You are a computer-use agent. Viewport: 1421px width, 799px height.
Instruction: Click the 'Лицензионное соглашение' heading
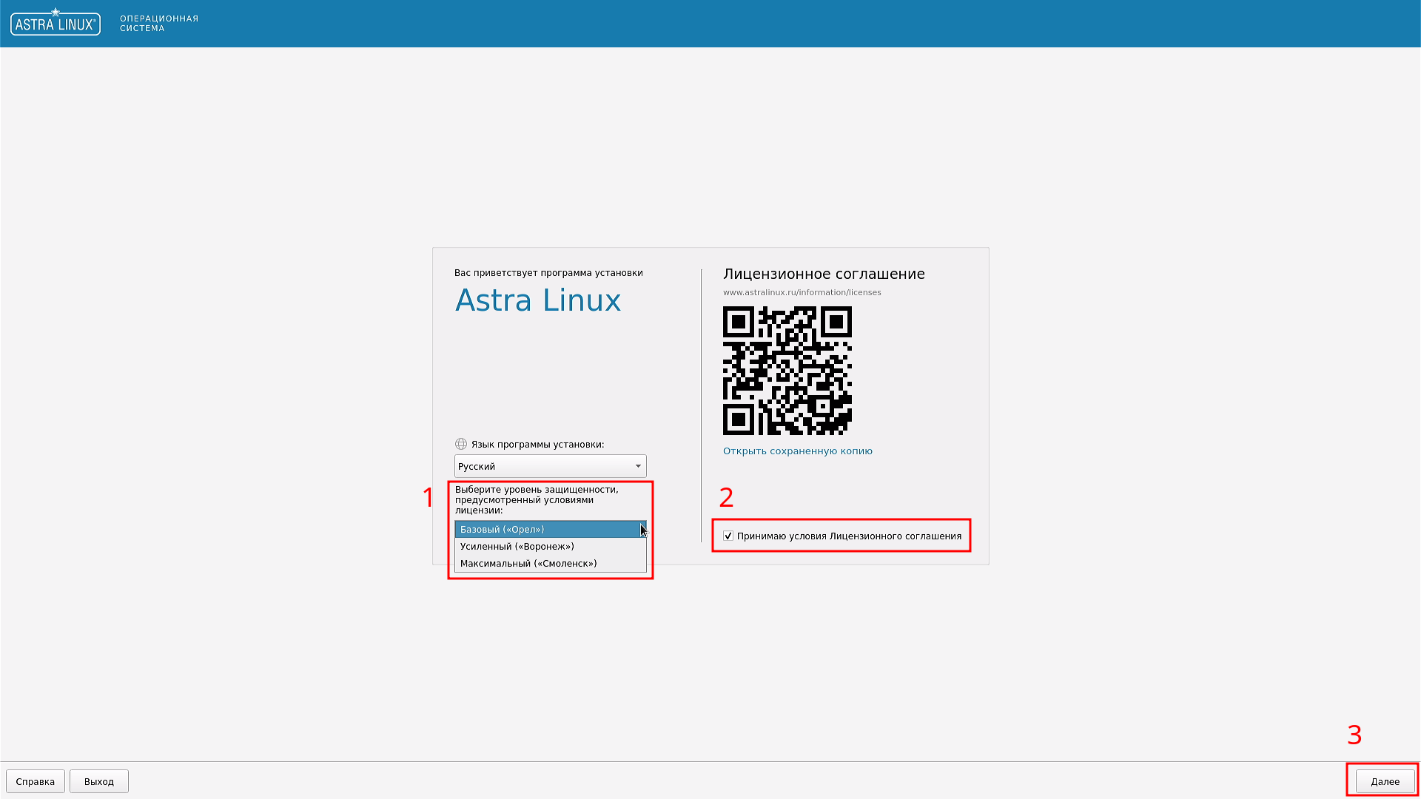point(824,274)
